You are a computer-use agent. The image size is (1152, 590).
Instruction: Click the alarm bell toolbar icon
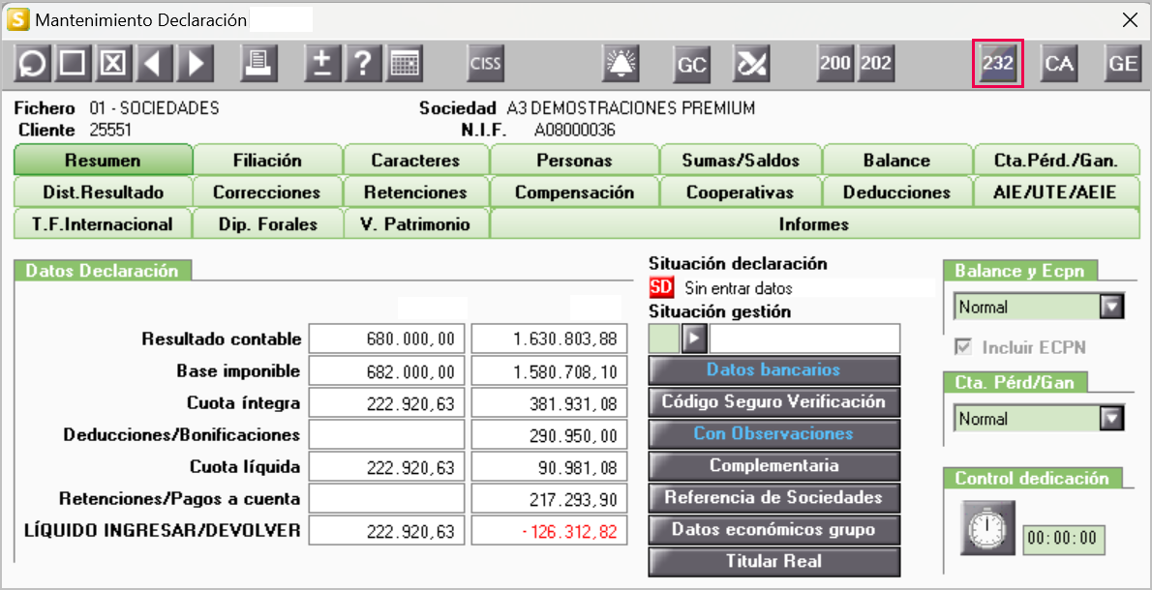[621, 64]
